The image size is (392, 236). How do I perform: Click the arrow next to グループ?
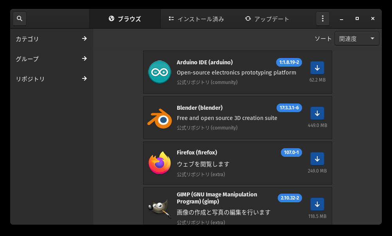tap(85, 59)
